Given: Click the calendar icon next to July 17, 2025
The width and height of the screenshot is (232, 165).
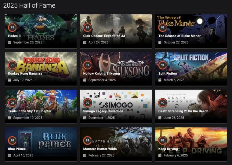Looking at the screenshot, I should [x=9, y=80].
